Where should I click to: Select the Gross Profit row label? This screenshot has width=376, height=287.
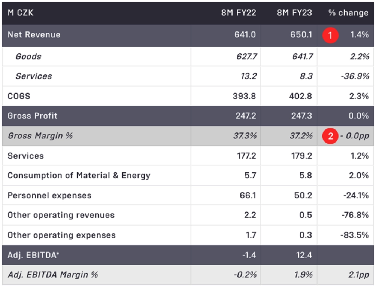(32, 116)
